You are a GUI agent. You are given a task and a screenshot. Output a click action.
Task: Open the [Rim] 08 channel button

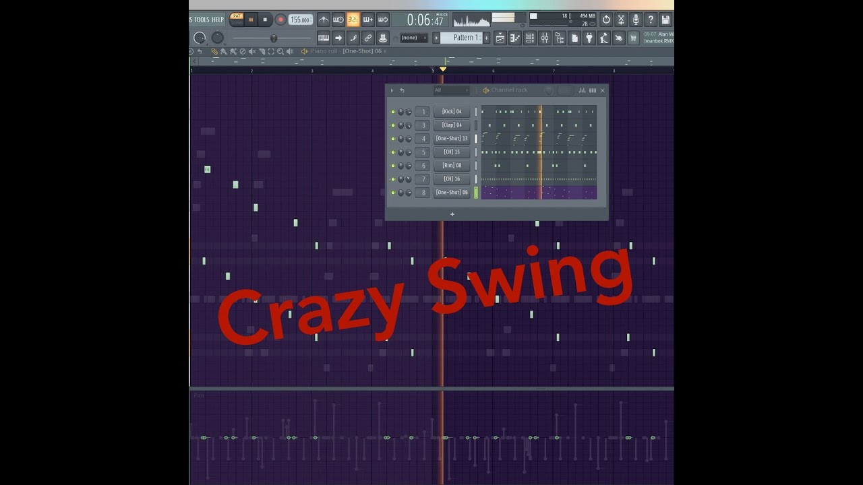click(452, 166)
